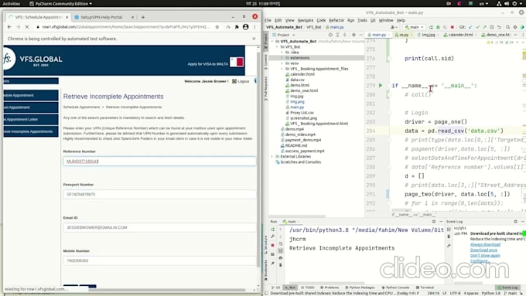Screen dimensions: 526x296
Task: Click the PyCharm Debug bug icon in toolbar
Action: 438,27
